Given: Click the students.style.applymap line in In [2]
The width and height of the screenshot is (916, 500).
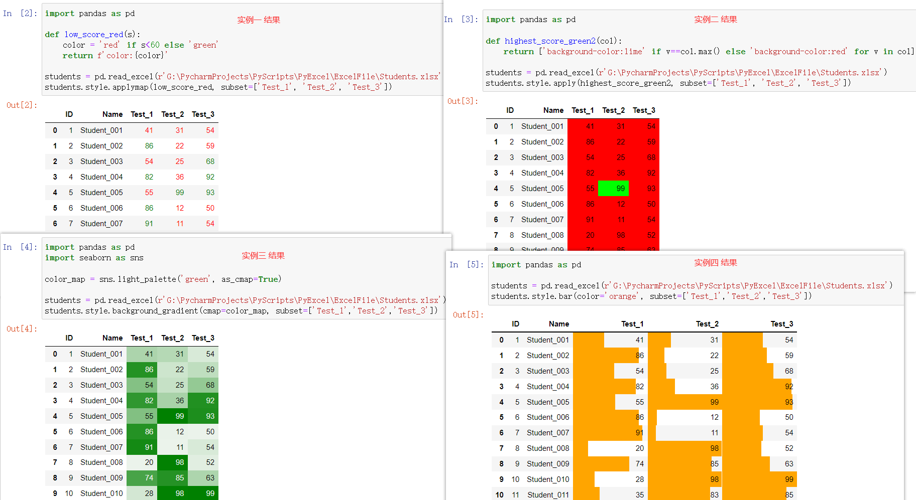Looking at the screenshot, I should [x=218, y=87].
